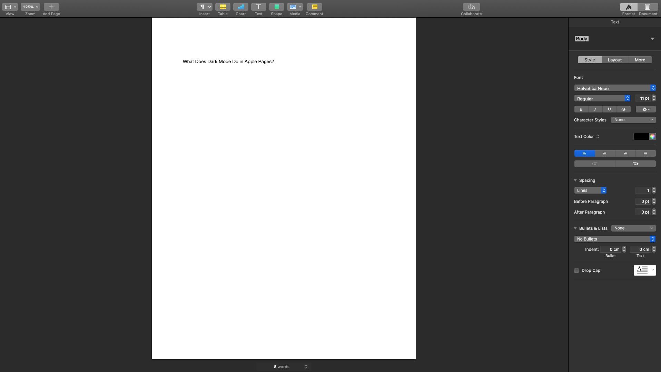The height and width of the screenshot is (372, 661).
Task: Click the black text color swatch
Action: tap(641, 137)
